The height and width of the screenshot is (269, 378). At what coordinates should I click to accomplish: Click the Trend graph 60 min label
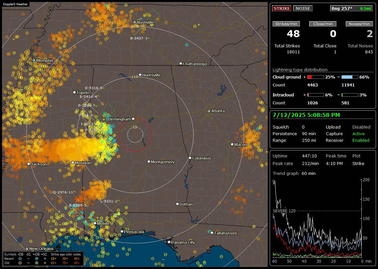(294, 173)
